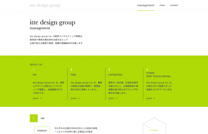
Task: Click the 'companies' heading in about us
Action: [115, 74]
